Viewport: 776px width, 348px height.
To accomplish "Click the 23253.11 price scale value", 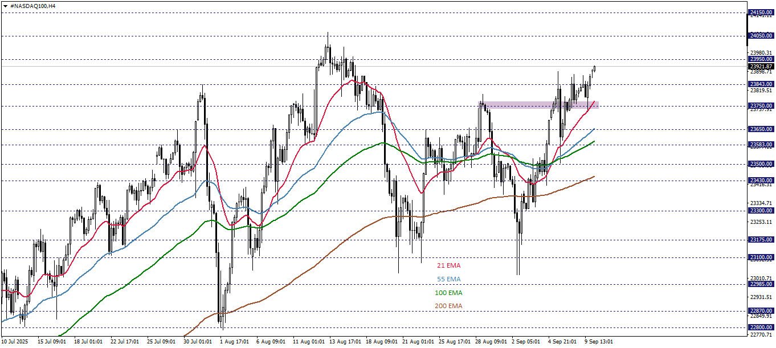I will coord(762,222).
